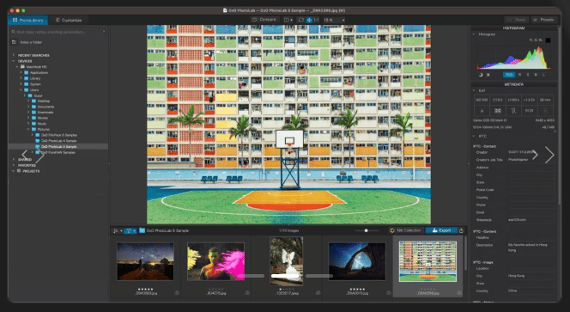Click the Compare button in the top toolbar

(265, 20)
